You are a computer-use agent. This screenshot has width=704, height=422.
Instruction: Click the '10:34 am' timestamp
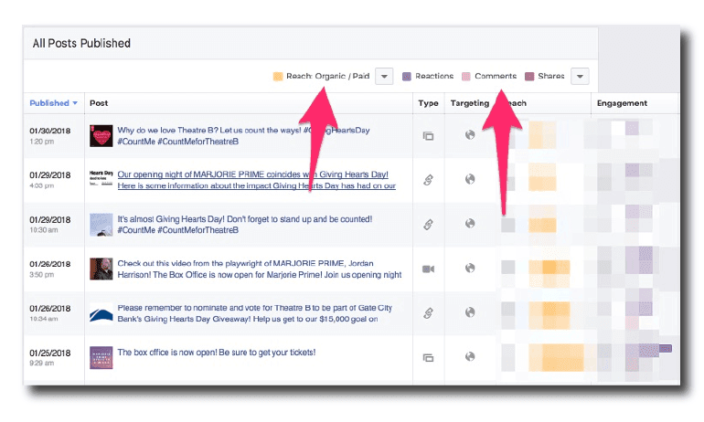[44, 319]
